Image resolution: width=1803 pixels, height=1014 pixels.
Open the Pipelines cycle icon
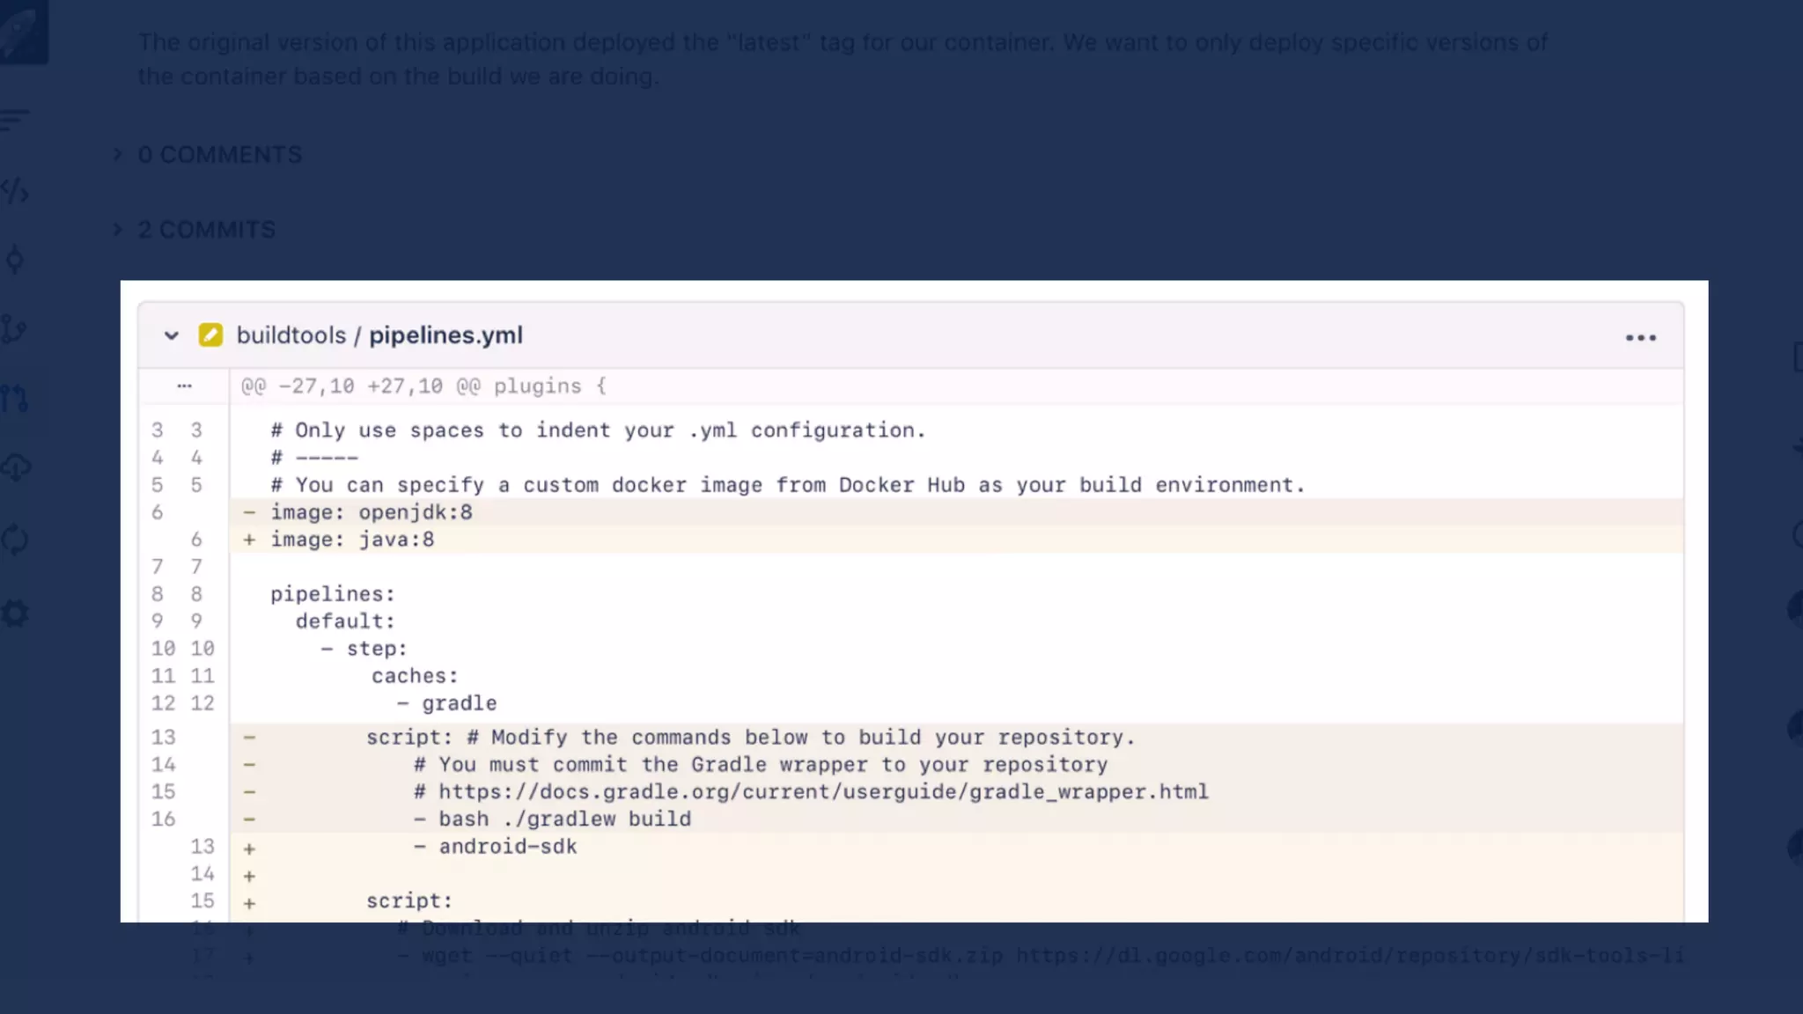(x=15, y=539)
